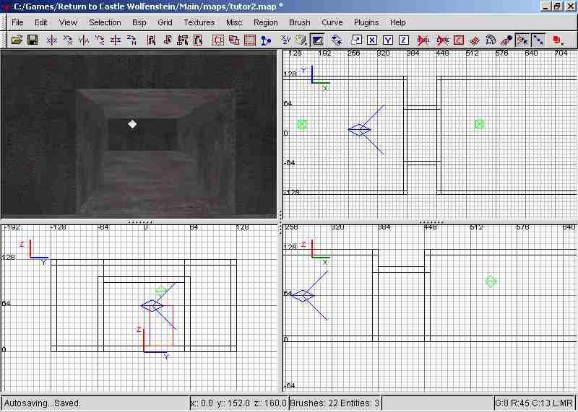Viewport: 578px width, 412px height.
Task: Click the white diamond in the camera view
Action: pyautogui.click(x=132, y=125)
